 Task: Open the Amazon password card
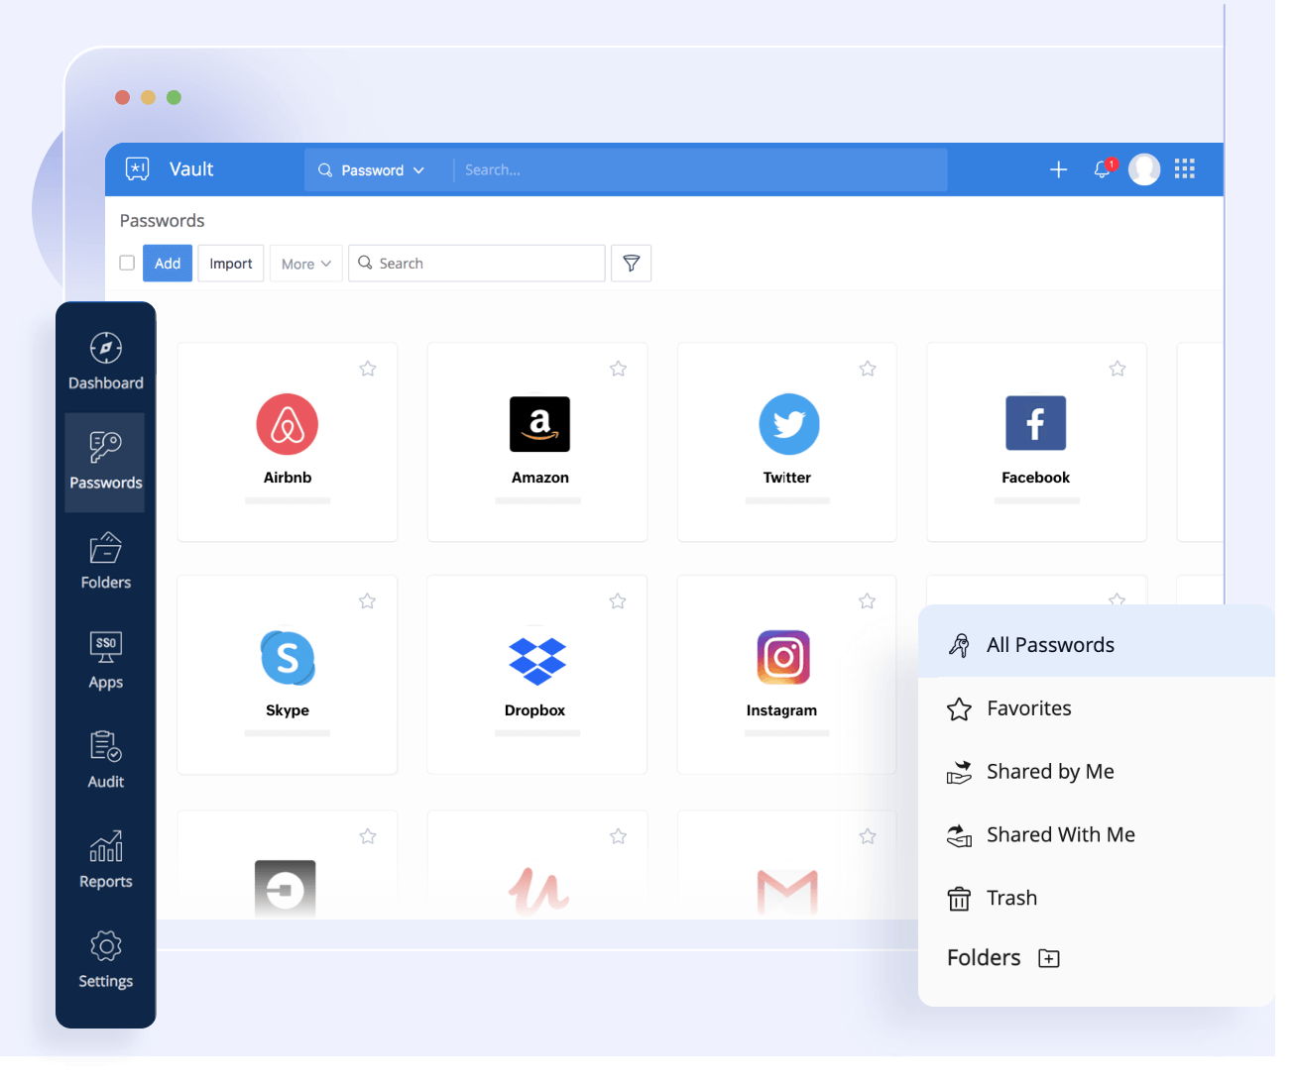pos(537,442)
